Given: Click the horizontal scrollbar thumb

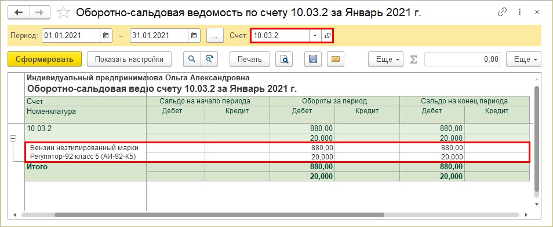Looking at the screenshot, I should (x=219, y=215).
